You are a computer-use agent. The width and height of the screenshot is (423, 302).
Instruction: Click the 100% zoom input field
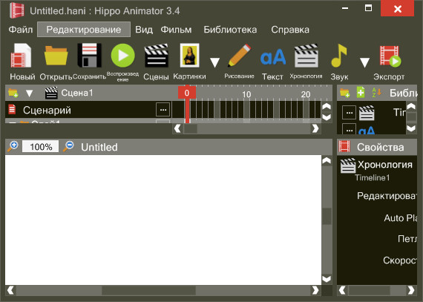41,147
